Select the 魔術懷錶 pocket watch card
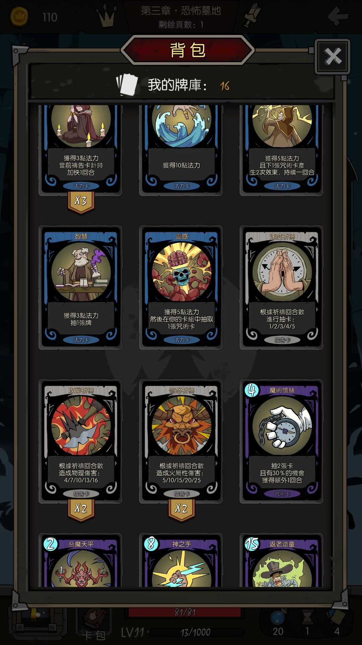362x645 pixels. [x=282, y=441]
